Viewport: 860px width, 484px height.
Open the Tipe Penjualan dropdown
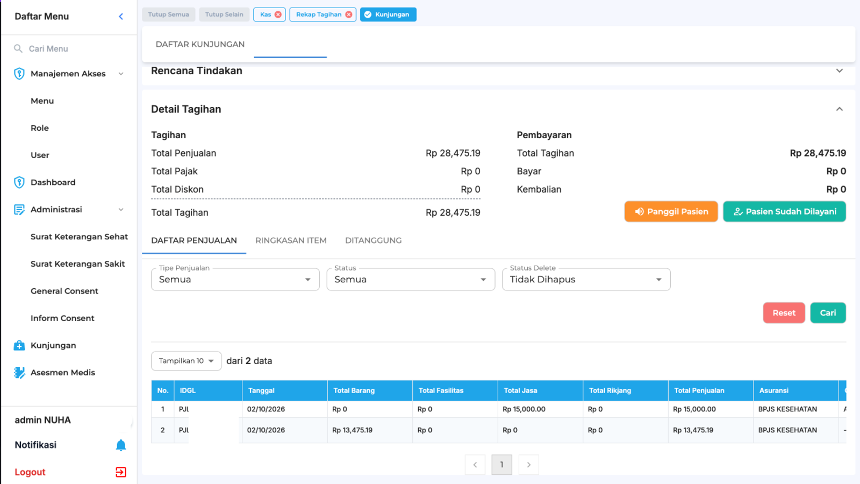[x=235, y=280]
